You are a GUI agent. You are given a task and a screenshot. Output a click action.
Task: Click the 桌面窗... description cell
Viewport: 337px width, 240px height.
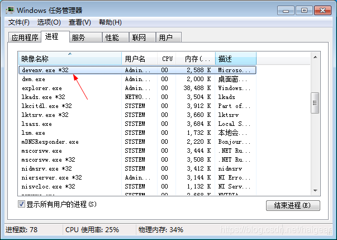[x=232, y=79]
